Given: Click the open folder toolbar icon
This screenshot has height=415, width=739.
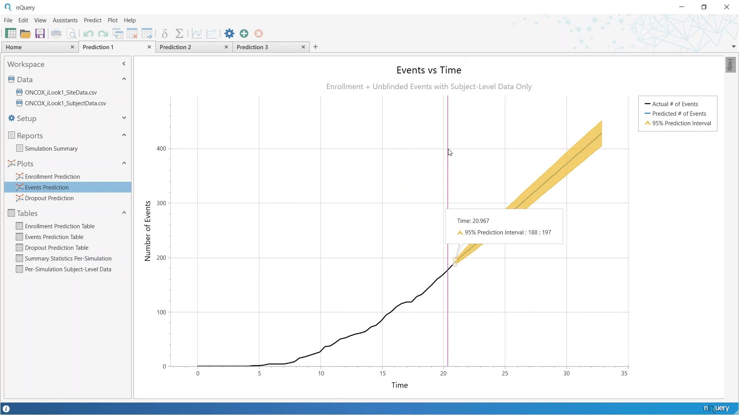Looking at the screenshot, I should [x=25, y=34].
